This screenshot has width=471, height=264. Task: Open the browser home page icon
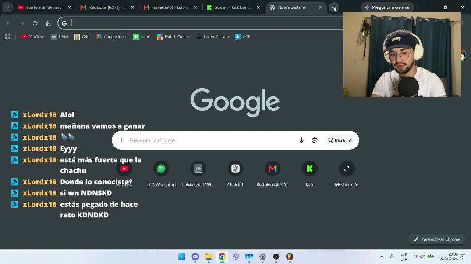(x=48, y=23)
